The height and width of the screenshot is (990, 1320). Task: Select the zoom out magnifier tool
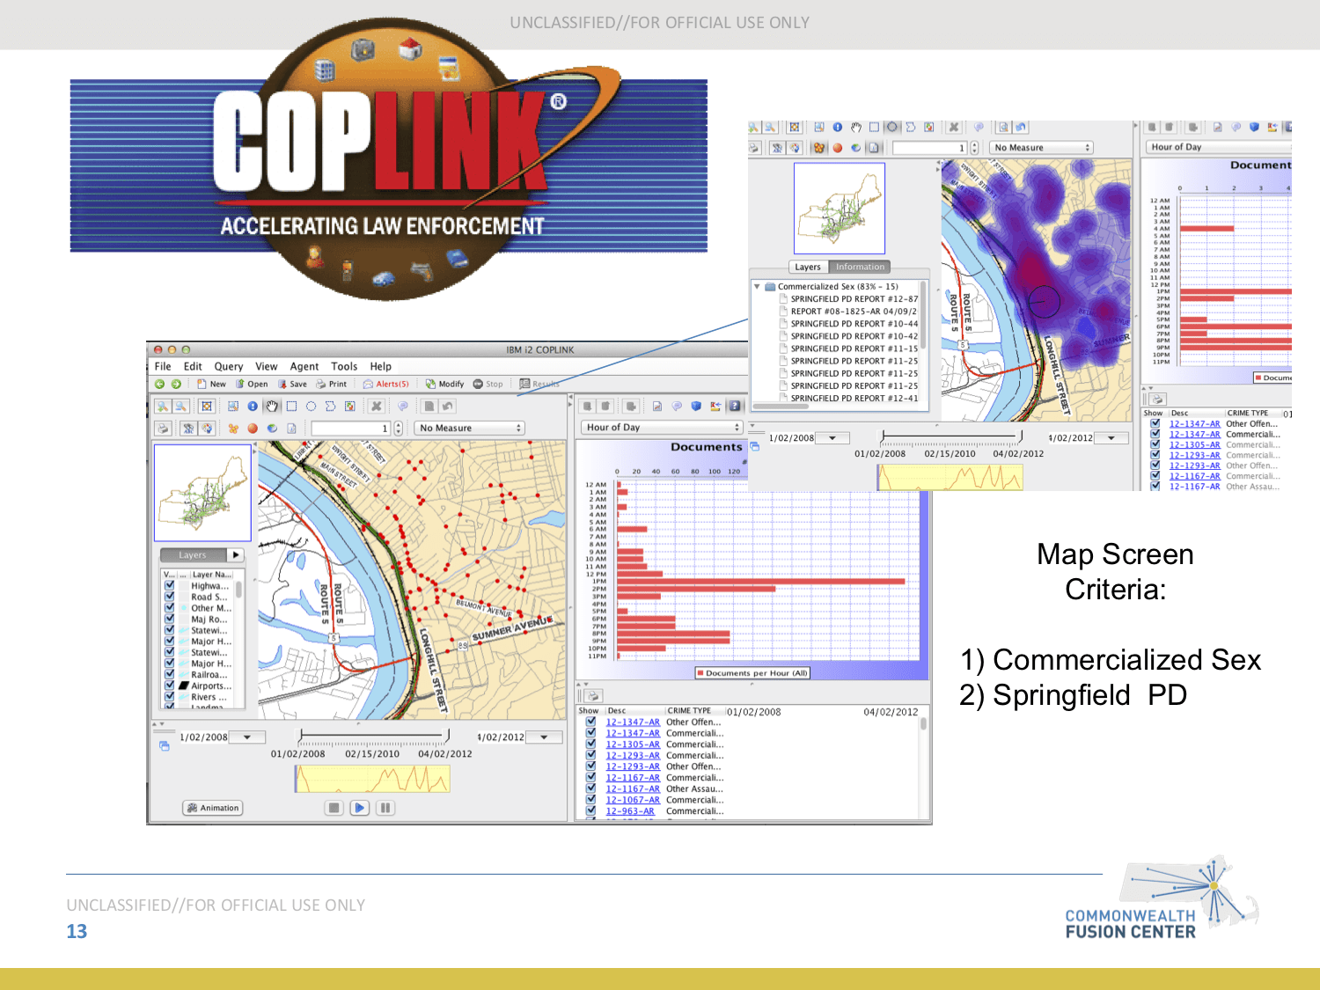click(180, 406)
